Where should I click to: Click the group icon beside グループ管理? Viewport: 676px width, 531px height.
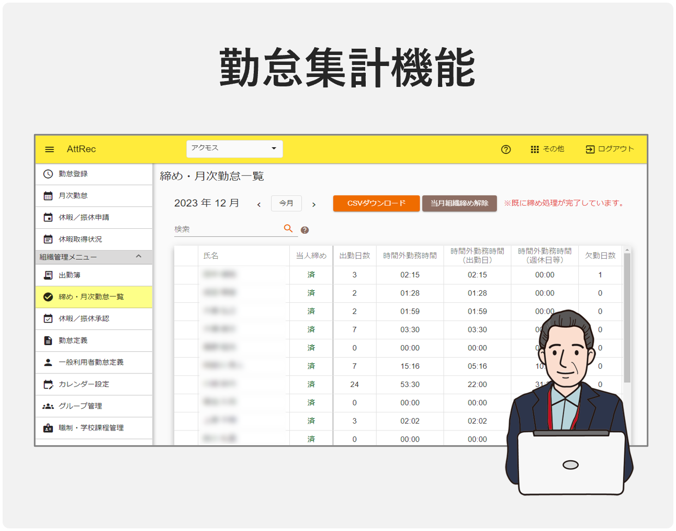(x=48, y=406)
